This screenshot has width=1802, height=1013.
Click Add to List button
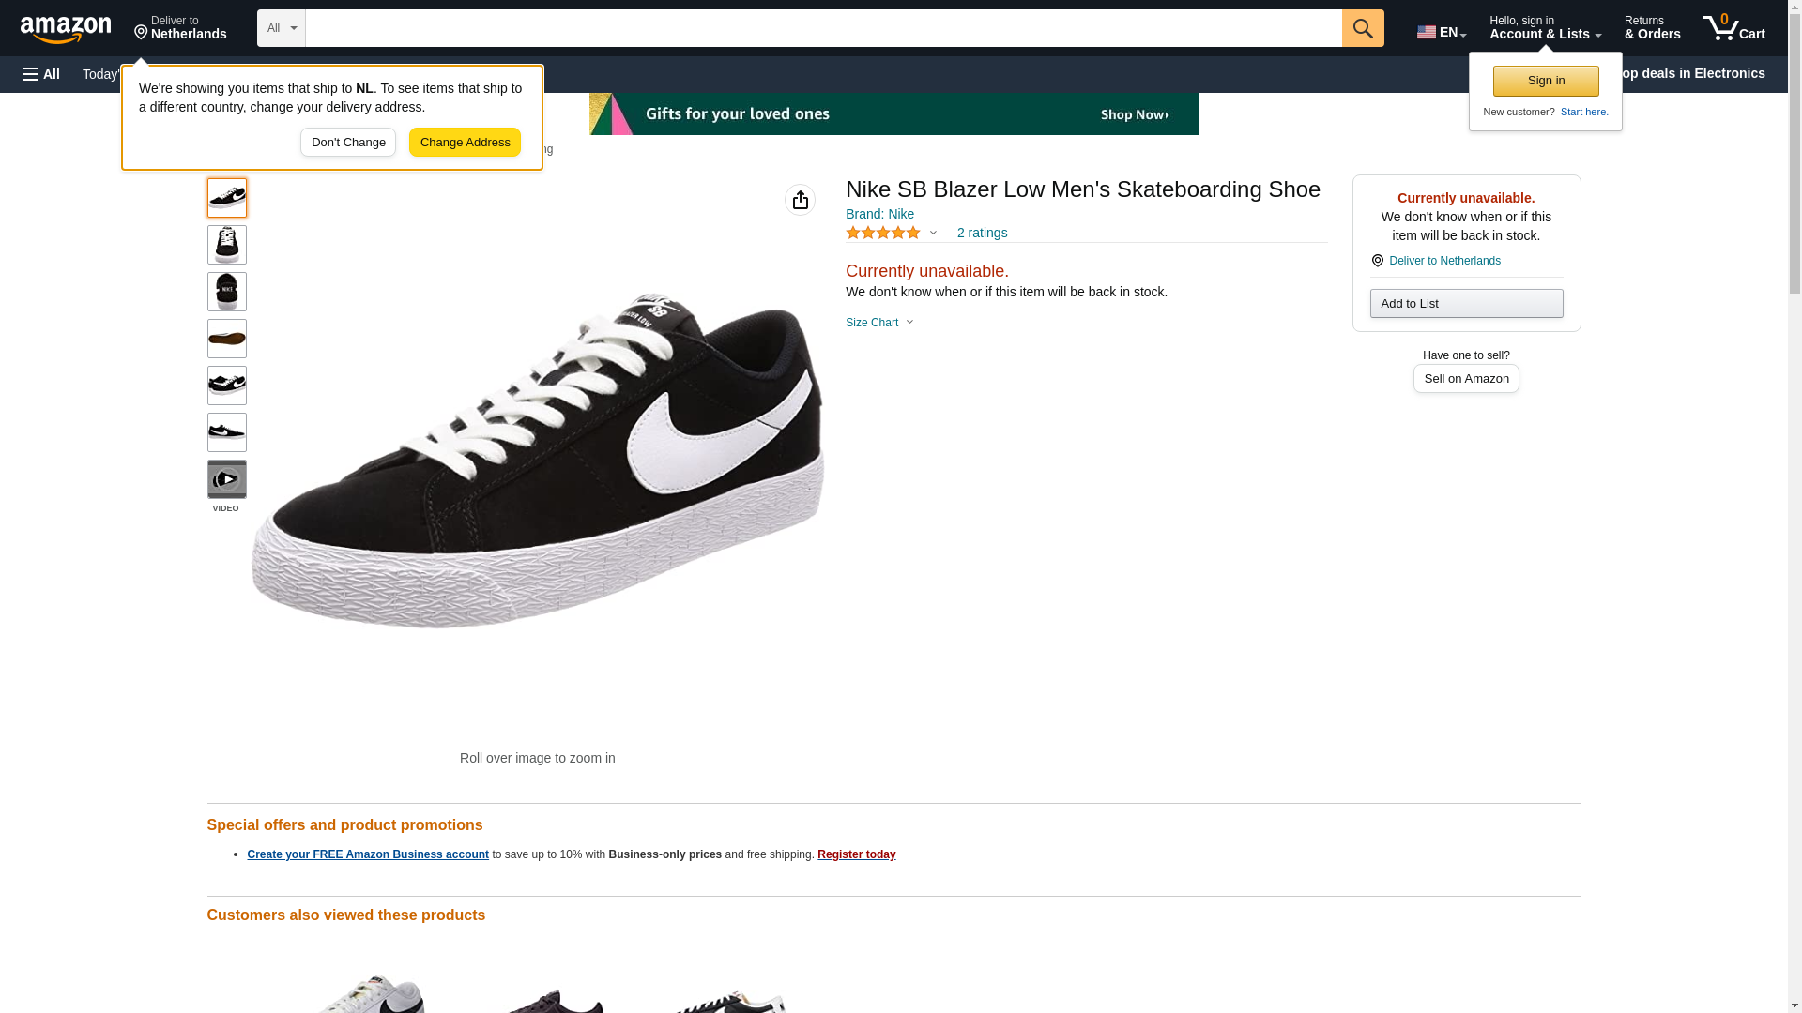click(x=1466, y=304)
